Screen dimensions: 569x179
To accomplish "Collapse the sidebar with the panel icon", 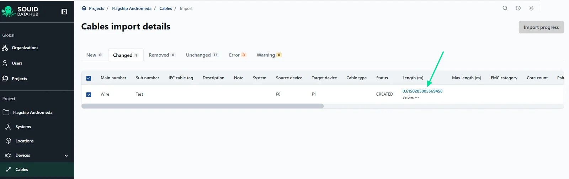I will tap(64, 12).
